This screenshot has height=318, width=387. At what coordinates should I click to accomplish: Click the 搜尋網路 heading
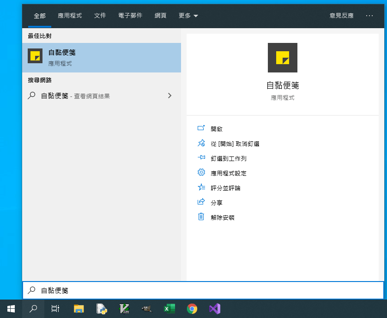[x=40, y=80]
